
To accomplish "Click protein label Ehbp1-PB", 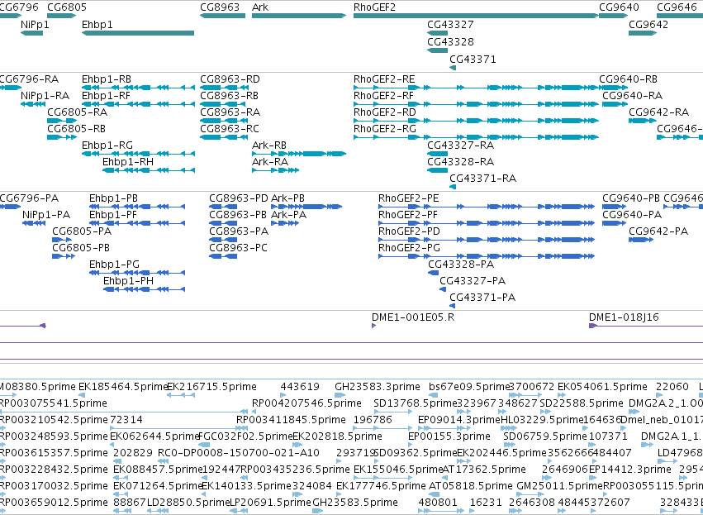I will [113, 198].
